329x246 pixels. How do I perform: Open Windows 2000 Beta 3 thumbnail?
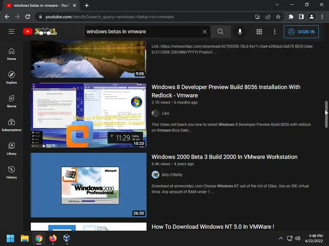[89, 185]
